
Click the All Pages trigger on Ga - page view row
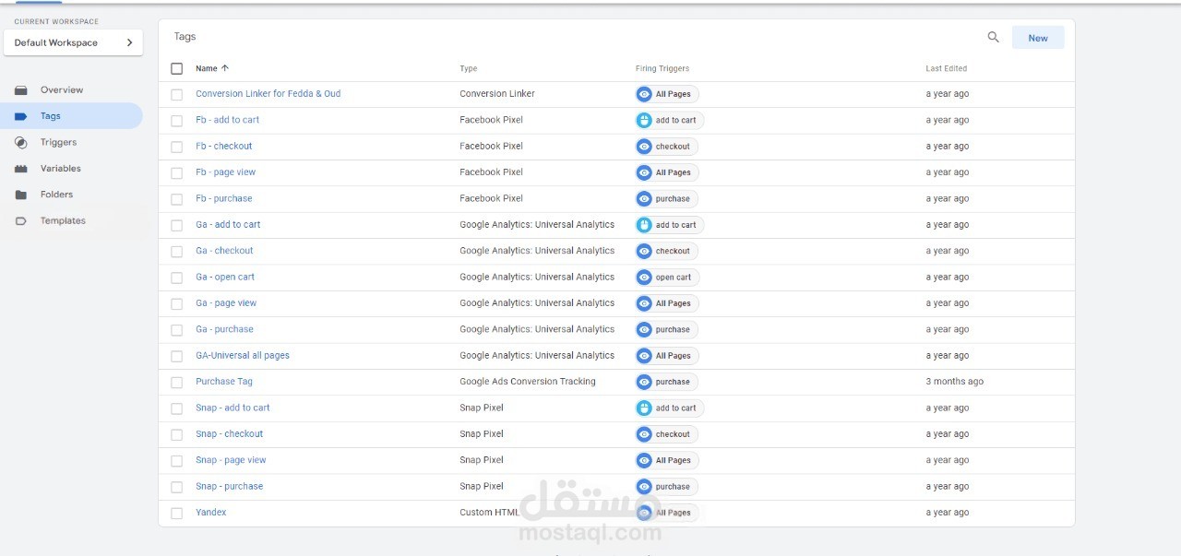(x=667, y=303)
